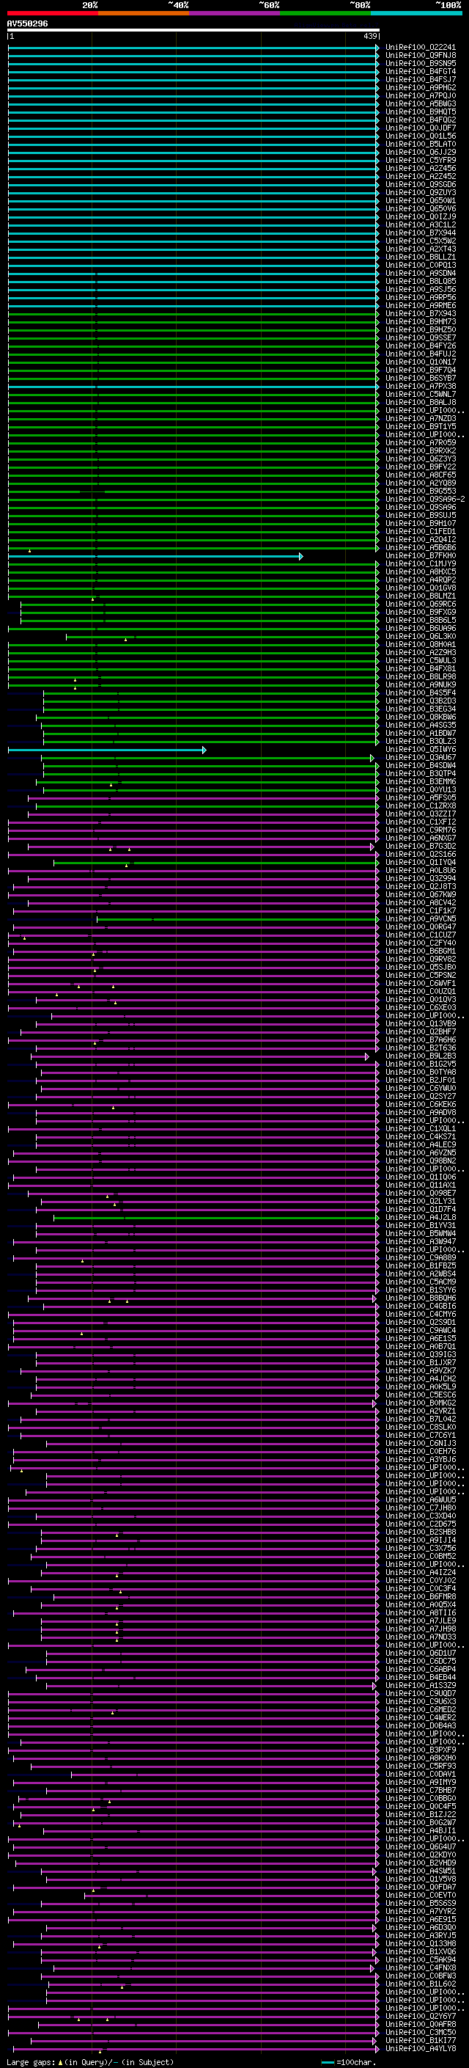Select label UniRef100_Q5SJB0
The image size is (469, 2068).
[421, 968]
